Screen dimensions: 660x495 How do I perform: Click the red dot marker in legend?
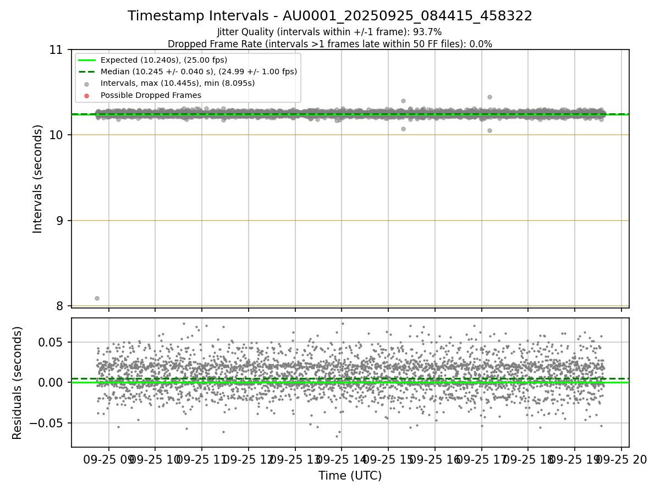87,95
